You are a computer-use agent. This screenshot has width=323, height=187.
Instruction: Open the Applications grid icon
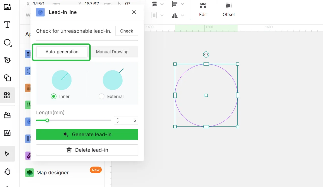coord(7,95)
